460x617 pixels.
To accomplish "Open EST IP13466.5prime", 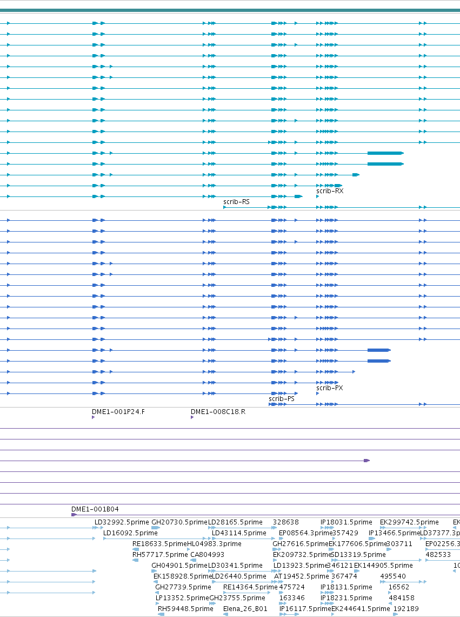I will (395, 533).
